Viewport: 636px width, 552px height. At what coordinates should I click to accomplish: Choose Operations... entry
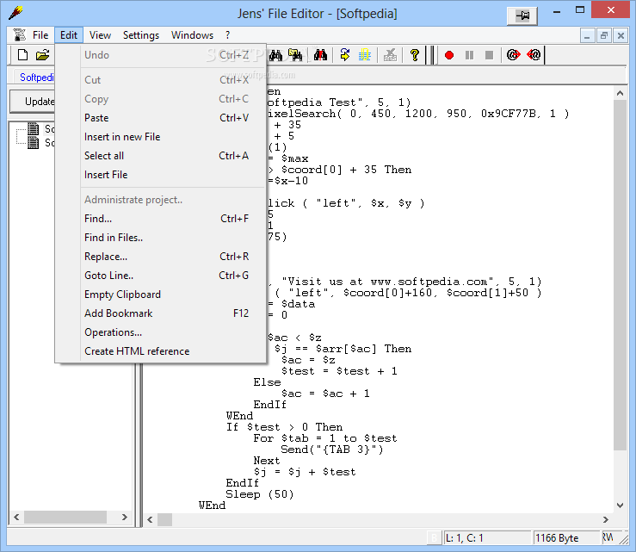[x=161, y=332]
